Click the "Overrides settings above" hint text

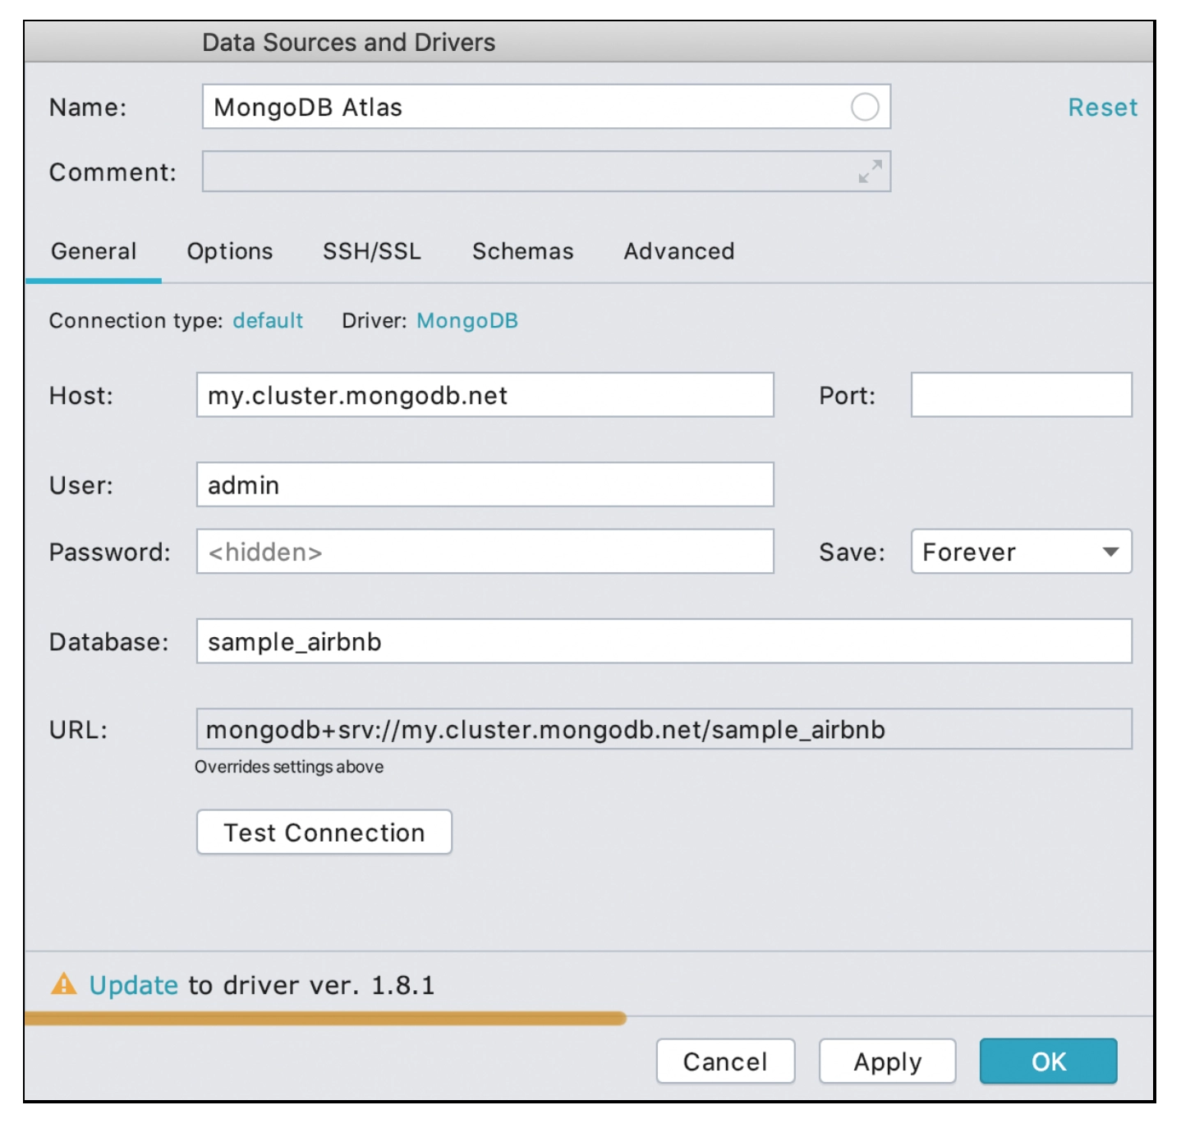(289, 767)
